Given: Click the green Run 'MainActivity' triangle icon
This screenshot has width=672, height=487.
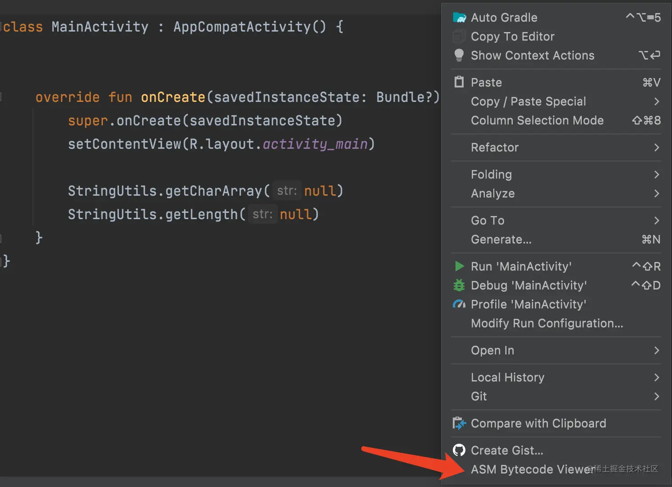Looking at the screenshot, I should [459, 266].
